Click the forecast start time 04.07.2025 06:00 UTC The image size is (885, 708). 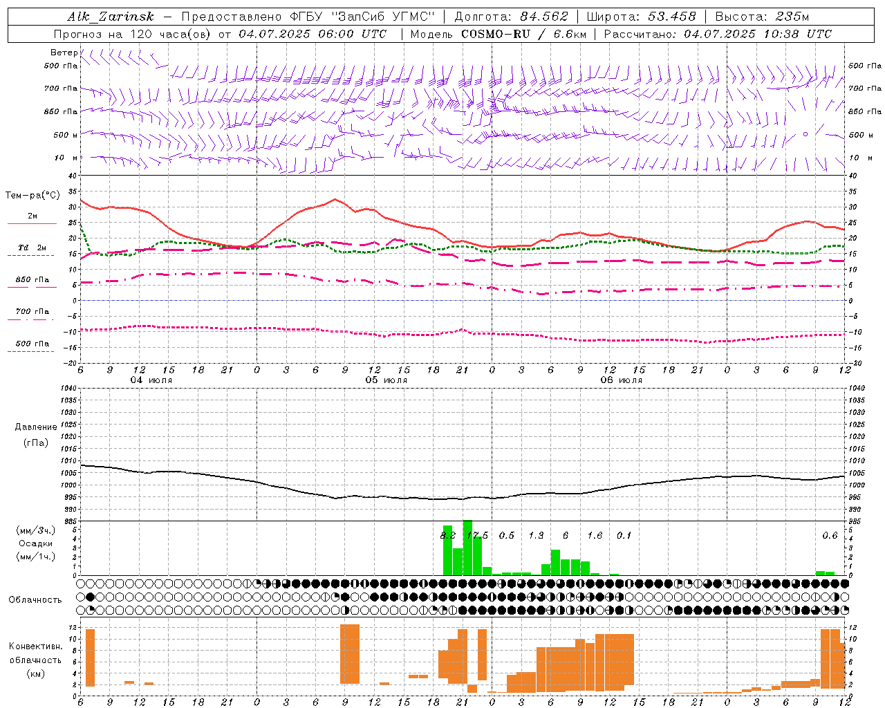[x=313, y=34]
